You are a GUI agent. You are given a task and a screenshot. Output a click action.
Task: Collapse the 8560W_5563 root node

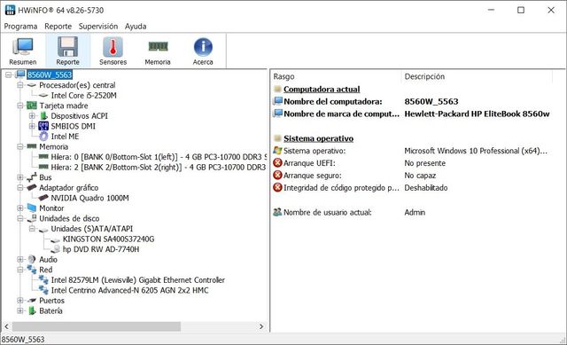tap(8, 74)
